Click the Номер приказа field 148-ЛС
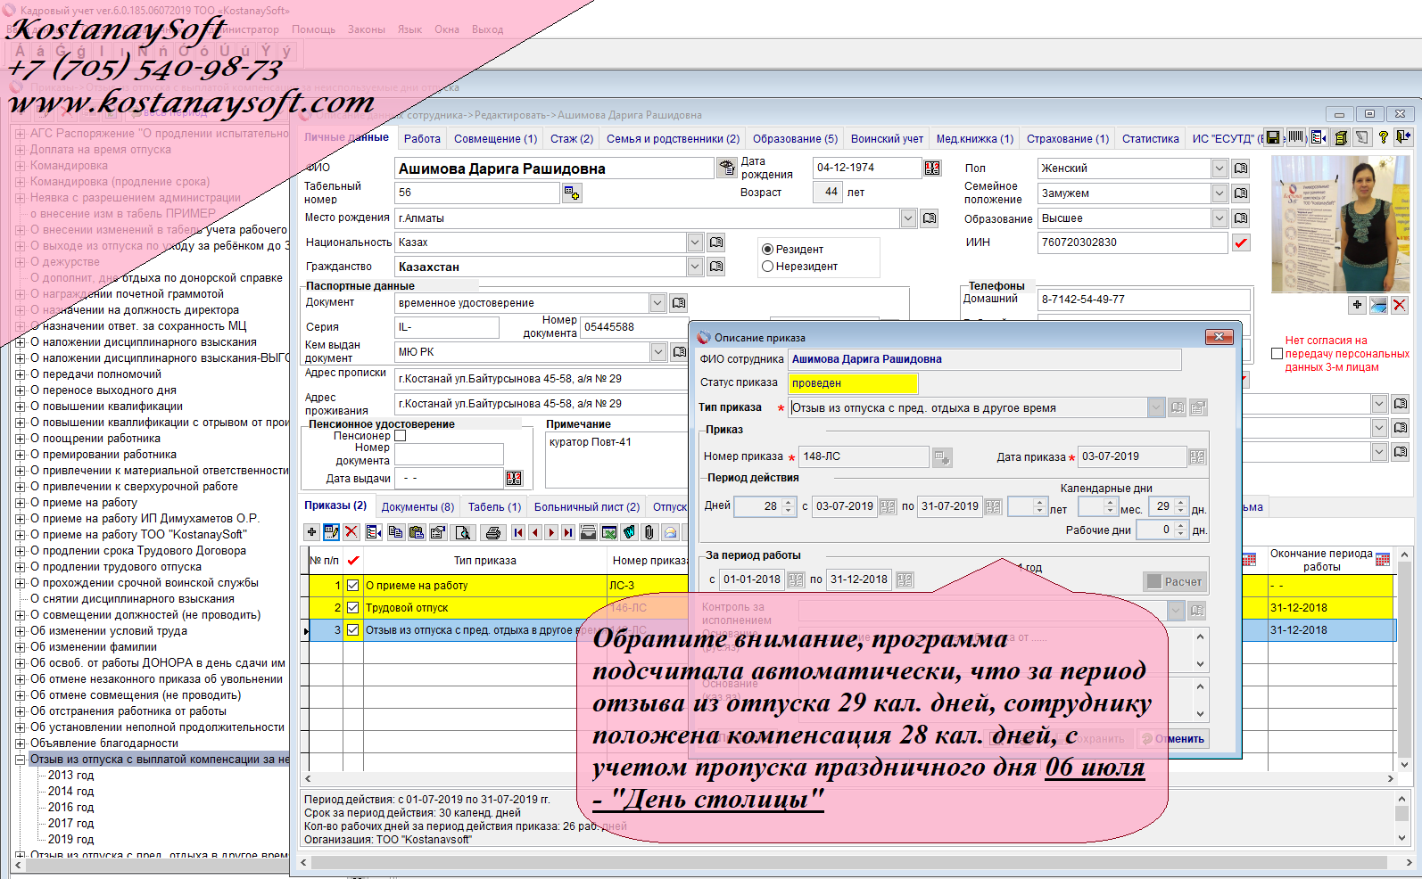The width and height of the screenshot is (1422, 879). (x=864, y=456)
